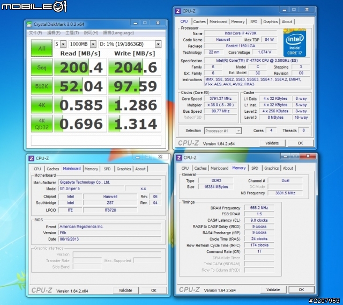Open the test count dropdown showing 5
The width and height of the screenshot is (343, 305).
(x=60, y=44)
